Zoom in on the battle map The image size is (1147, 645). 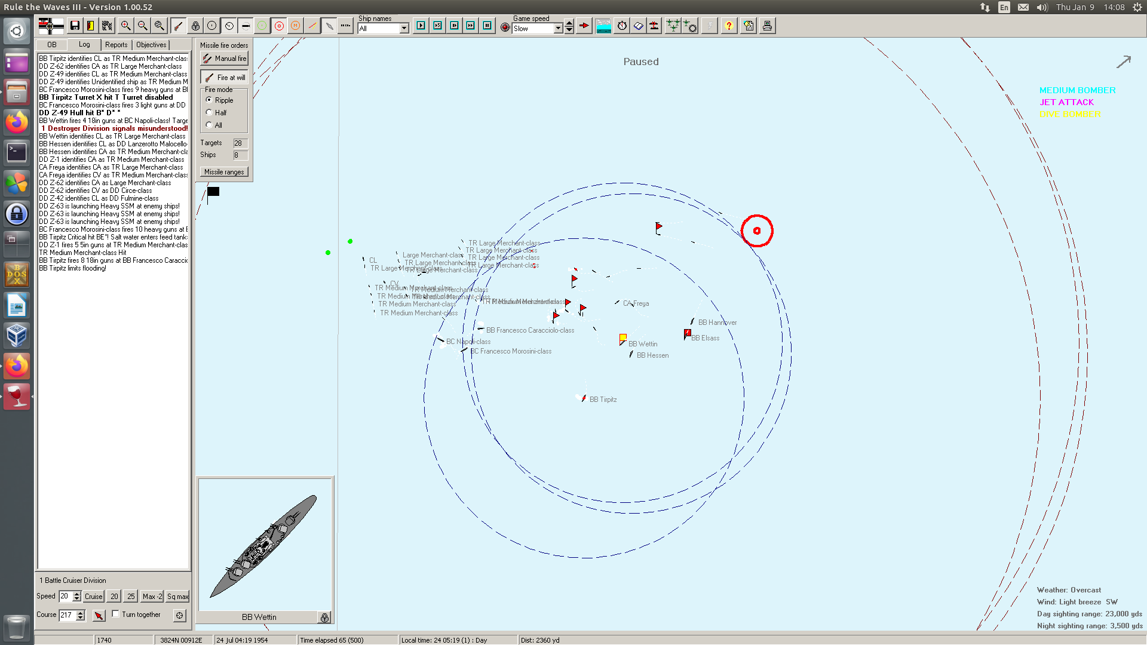(x=125, y=26)
